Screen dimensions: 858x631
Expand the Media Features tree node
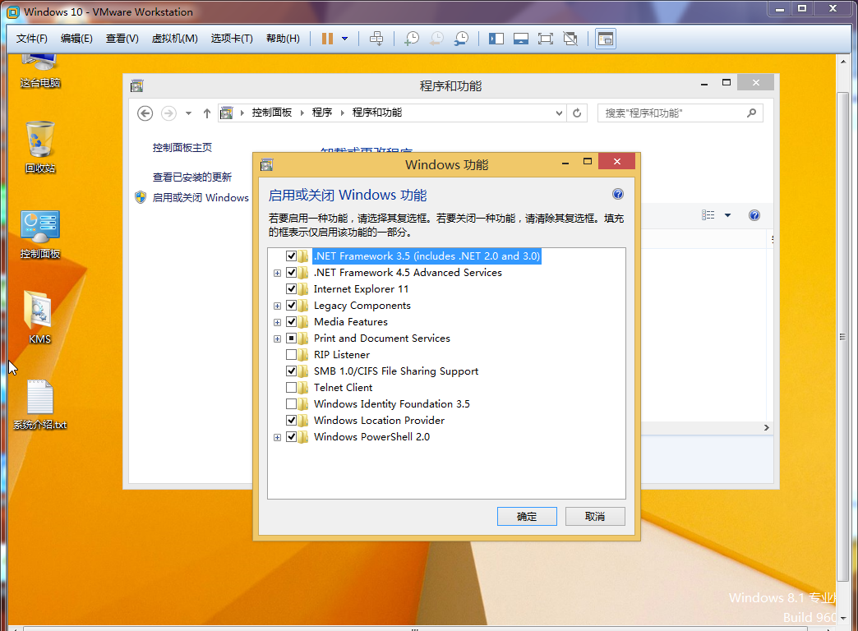278,322
